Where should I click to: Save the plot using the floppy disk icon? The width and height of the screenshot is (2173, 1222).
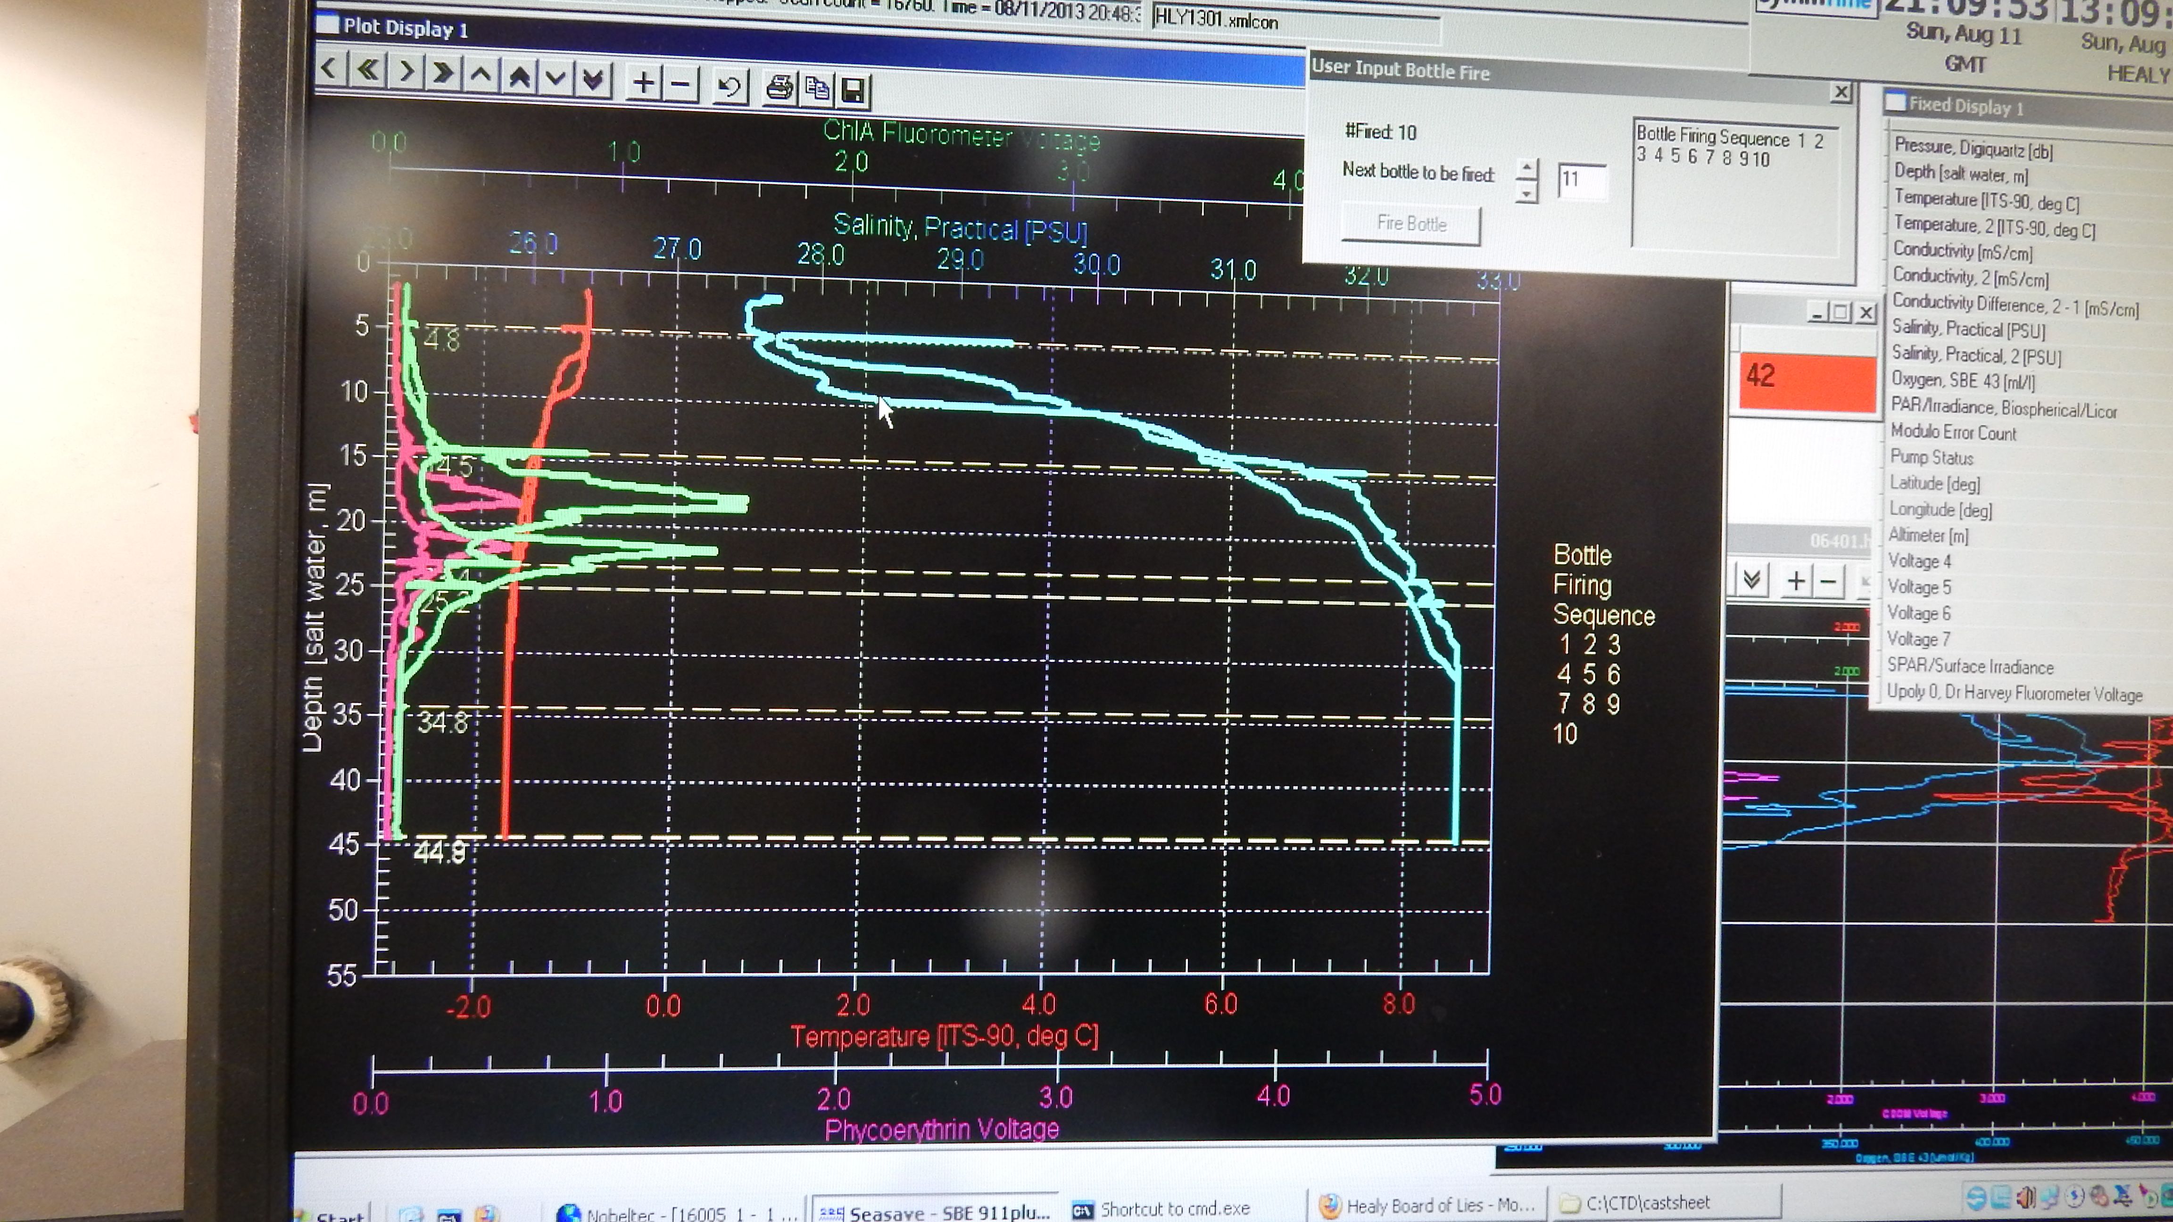pos(854,90)
